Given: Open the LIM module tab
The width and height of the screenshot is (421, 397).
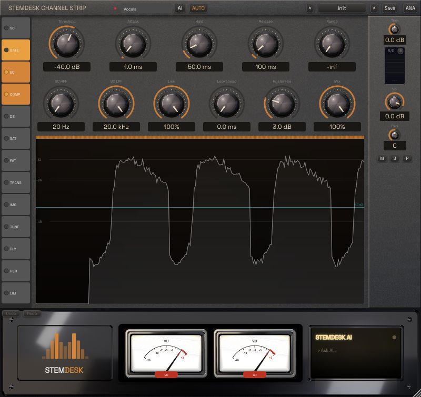Looking at the screenshot, I should (x=16, y=293).
